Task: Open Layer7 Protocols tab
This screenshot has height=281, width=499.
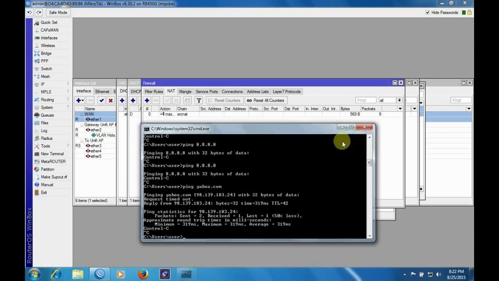Action: [287, 92]
